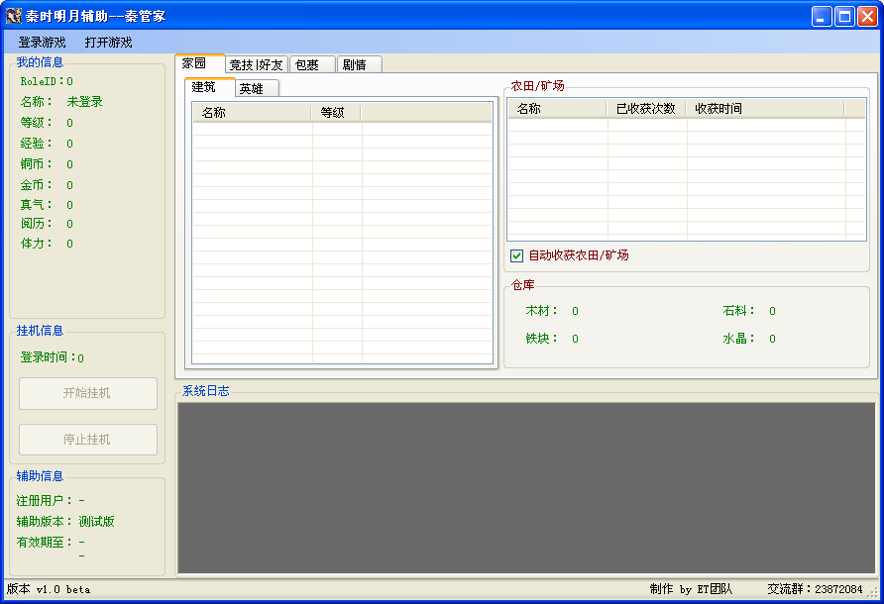Sort buildings by 等级 column header
This screenshot has width=884, height=604.
coord(336,113)
